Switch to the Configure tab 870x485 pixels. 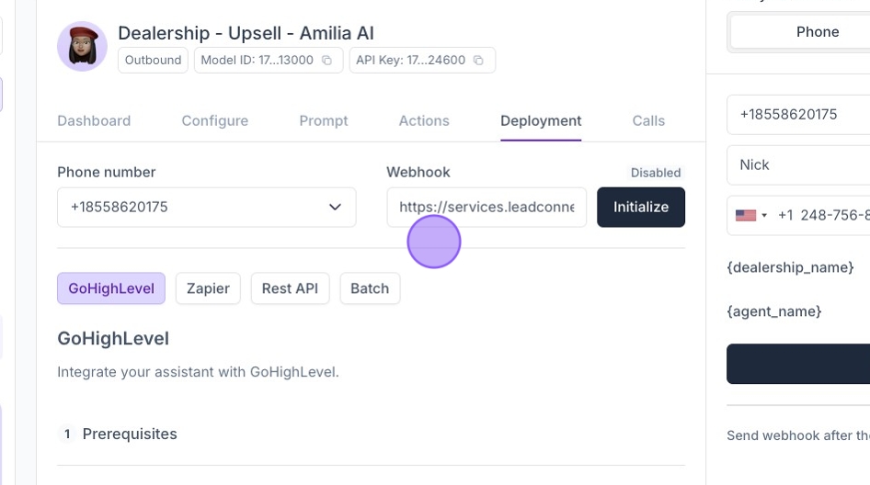[215, 120]
